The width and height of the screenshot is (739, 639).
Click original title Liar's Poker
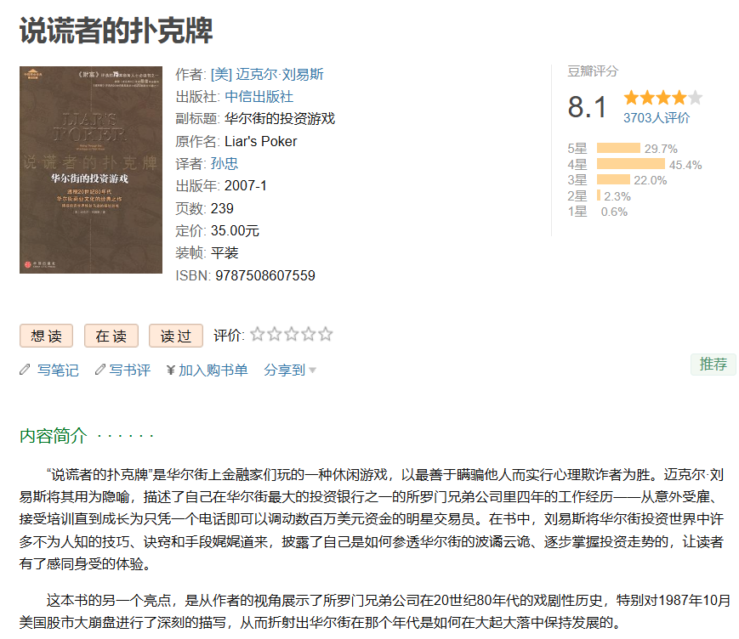(x=260, y=141)
